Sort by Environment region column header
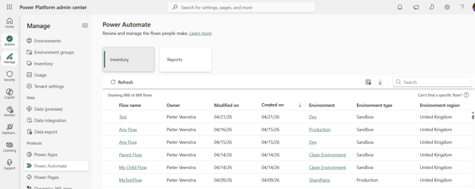Screen dimensions: 475x189 tap(440, 105)
